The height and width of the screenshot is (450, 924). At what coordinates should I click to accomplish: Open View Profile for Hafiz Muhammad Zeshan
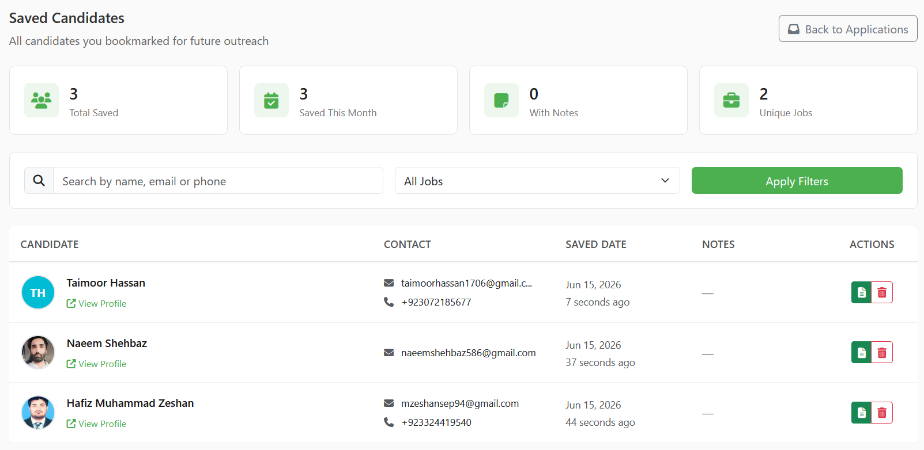(96, 424)
